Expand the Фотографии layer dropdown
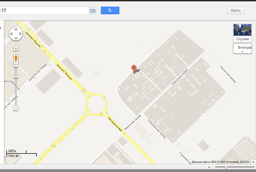 242,49
